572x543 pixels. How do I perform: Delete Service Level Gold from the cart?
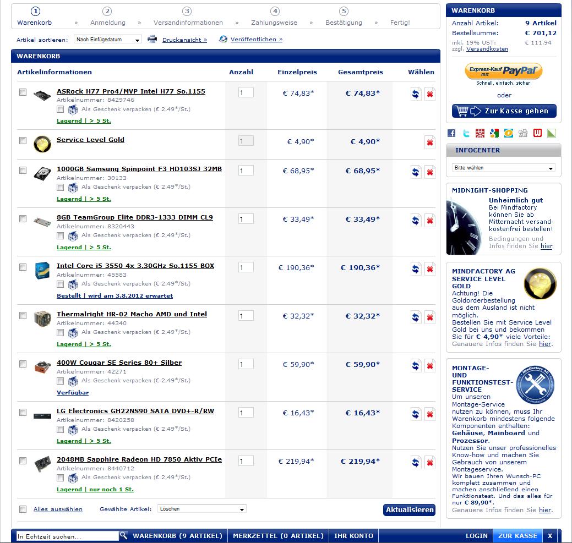pos(430,142)
